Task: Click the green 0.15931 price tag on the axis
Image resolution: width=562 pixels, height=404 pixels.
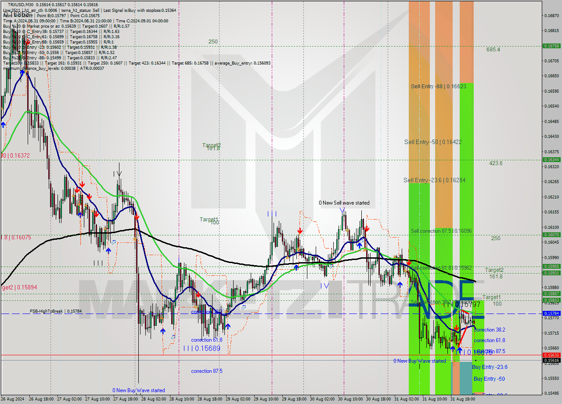Action: pos(551,273)
